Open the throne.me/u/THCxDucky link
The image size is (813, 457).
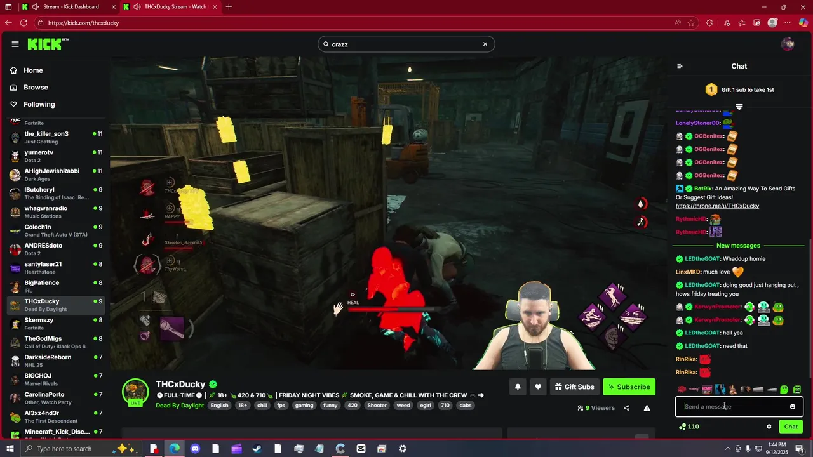pyautogui.click(x=717, y=206)
